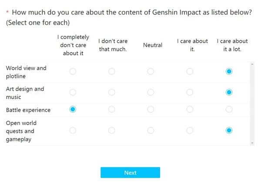Select 'I care about it' for Art design and music
The height and width of the screenshot is (182, 261).
190,92
